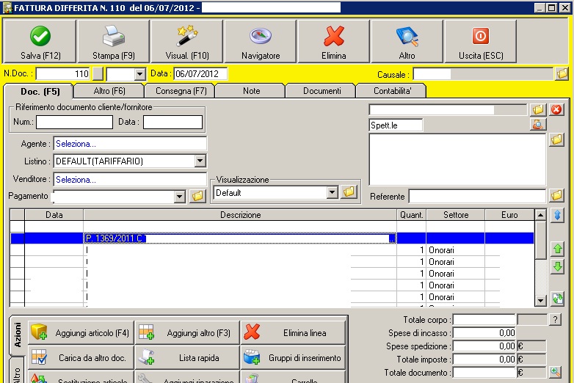Viewport: 574px width, 383px height.
Task: Open the Referente folder icon
Action: (556, 196)
